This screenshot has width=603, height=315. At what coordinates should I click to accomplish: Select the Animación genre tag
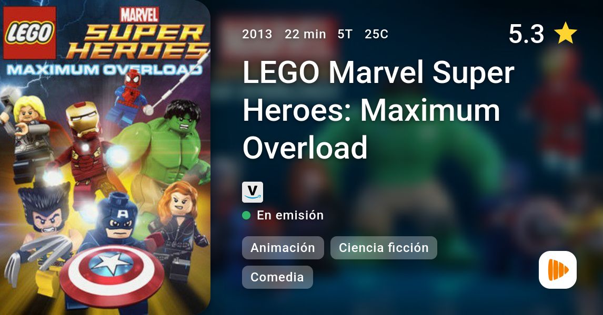(x=283, y=248)
